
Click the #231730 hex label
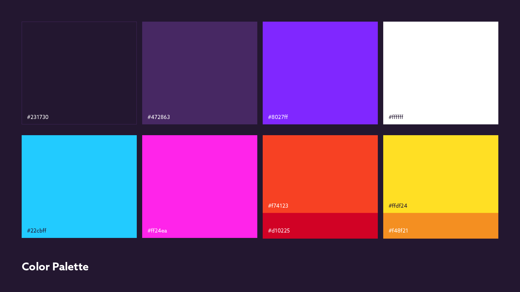[38, 117]
